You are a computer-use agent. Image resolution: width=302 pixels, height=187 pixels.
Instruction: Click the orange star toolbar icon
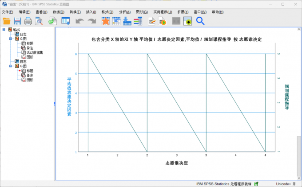point(105,21)
